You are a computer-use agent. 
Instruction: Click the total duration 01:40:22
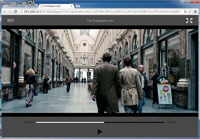coord(171,122)
